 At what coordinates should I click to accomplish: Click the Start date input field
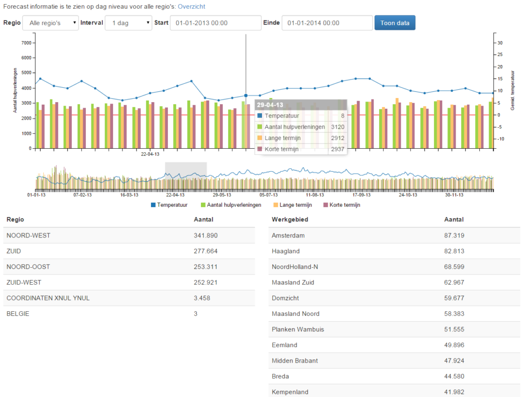[x=216, y=23]
